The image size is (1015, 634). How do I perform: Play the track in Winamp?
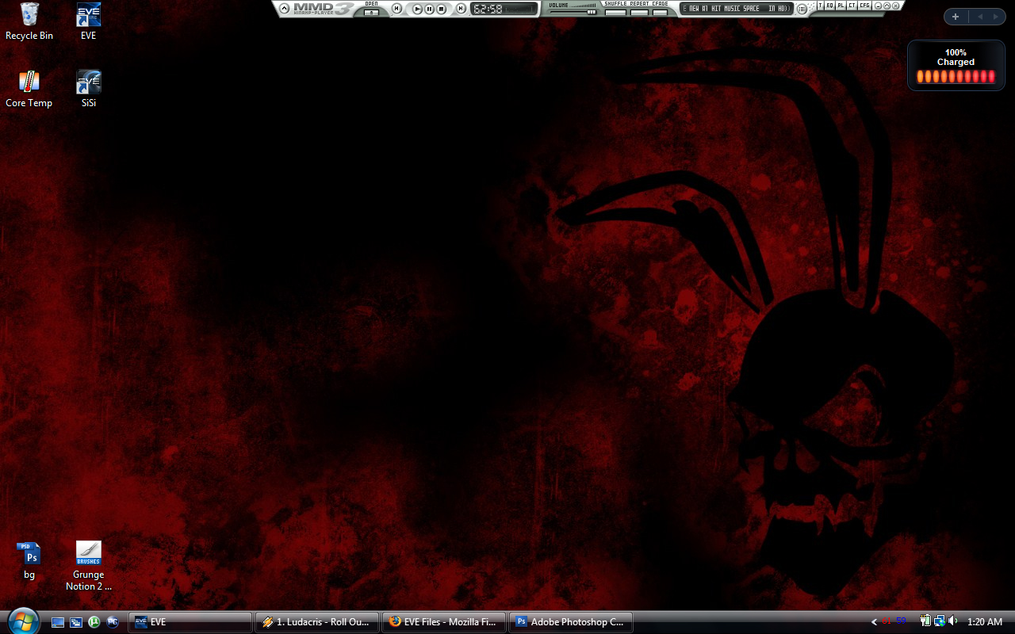tap(417, 9)
